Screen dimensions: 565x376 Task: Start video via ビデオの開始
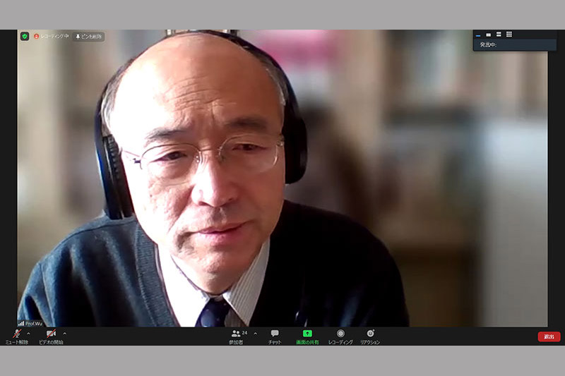51,336
